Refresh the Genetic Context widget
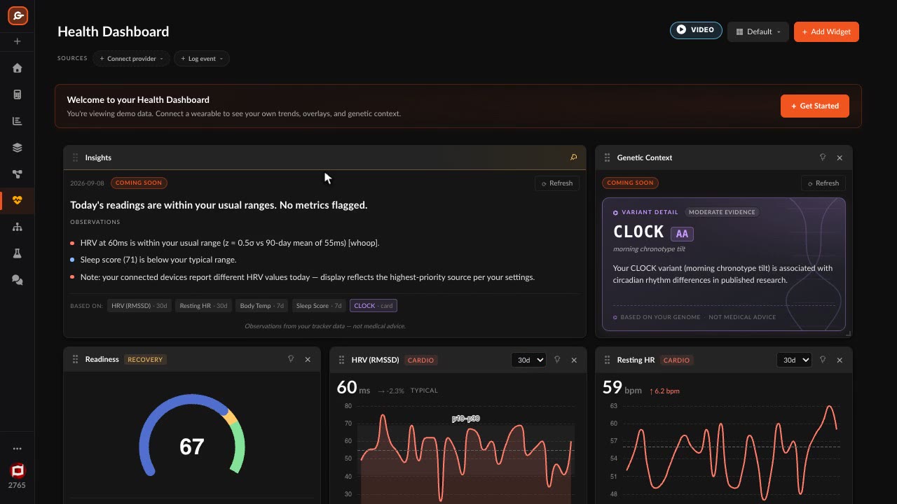897x504 pixels. (823, 183)
